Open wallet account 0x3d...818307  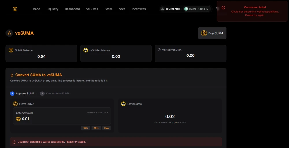click(x=198, y=9)
